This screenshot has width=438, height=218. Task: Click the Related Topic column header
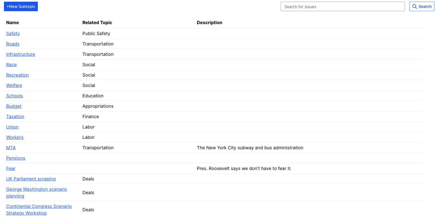(97, 22)
